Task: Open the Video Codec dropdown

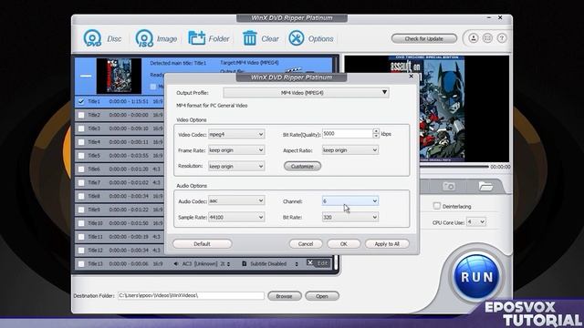Action: (x=236, y=134)
